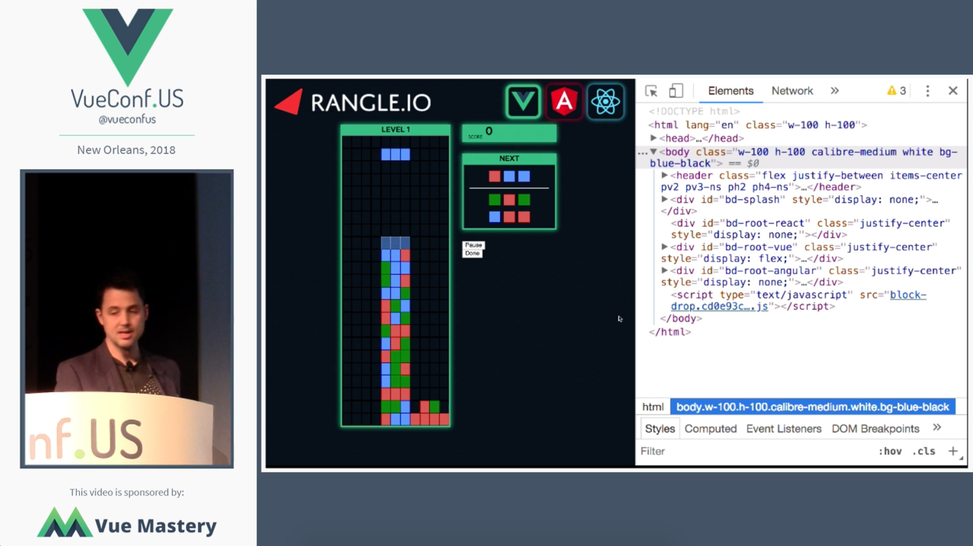Close the DevTools panel

point(953,91)
